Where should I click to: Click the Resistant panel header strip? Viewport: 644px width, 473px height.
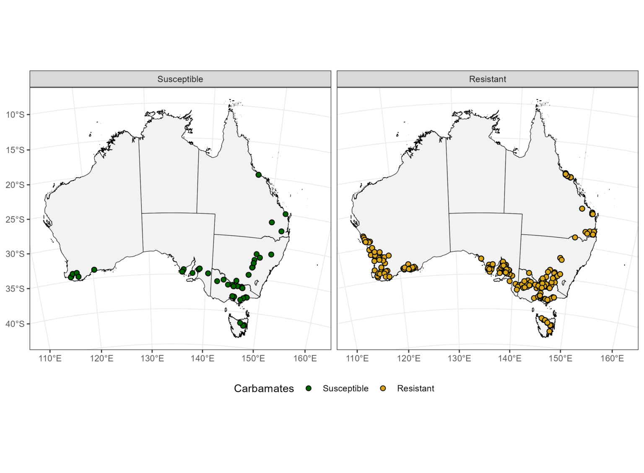(488, 79)
